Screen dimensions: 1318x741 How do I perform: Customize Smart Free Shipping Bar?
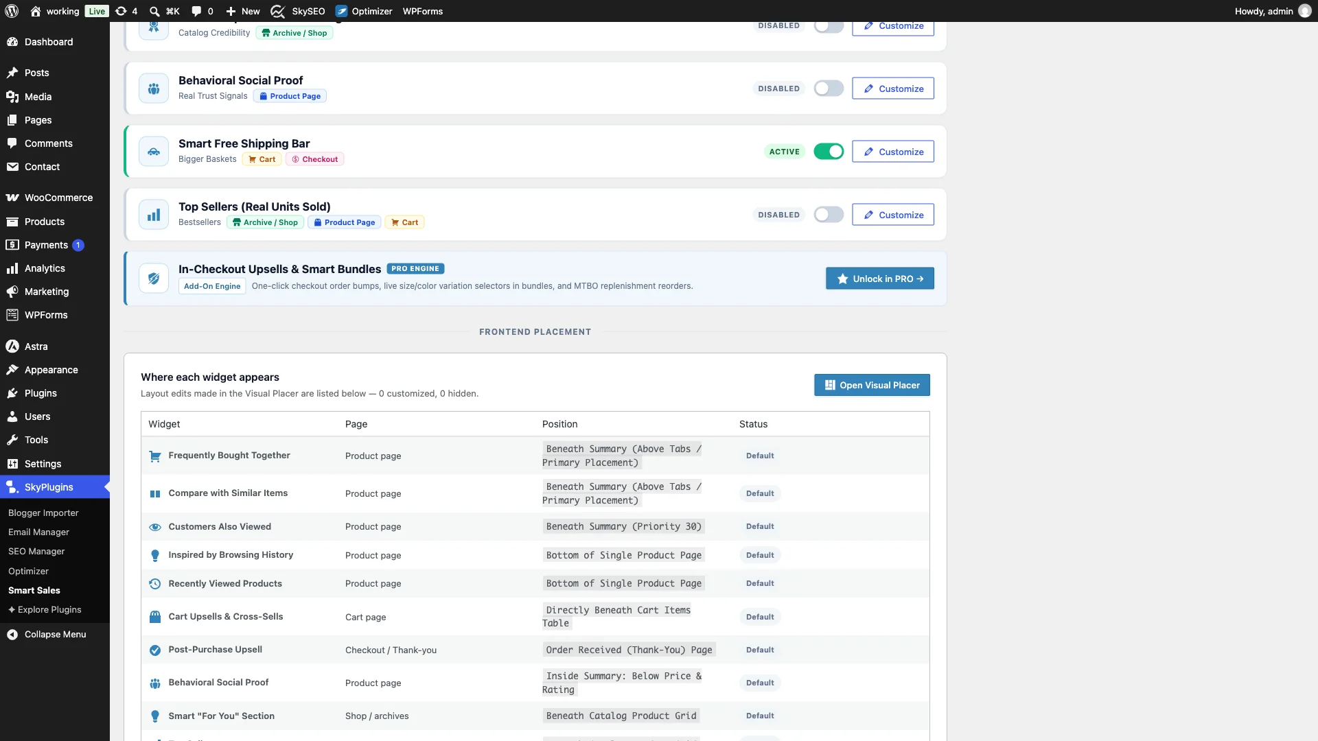pyautogui.click(x=893, y=152)
